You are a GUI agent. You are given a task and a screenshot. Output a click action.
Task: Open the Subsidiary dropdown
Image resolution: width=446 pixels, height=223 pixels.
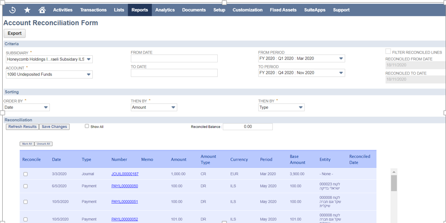pos(49,59)
